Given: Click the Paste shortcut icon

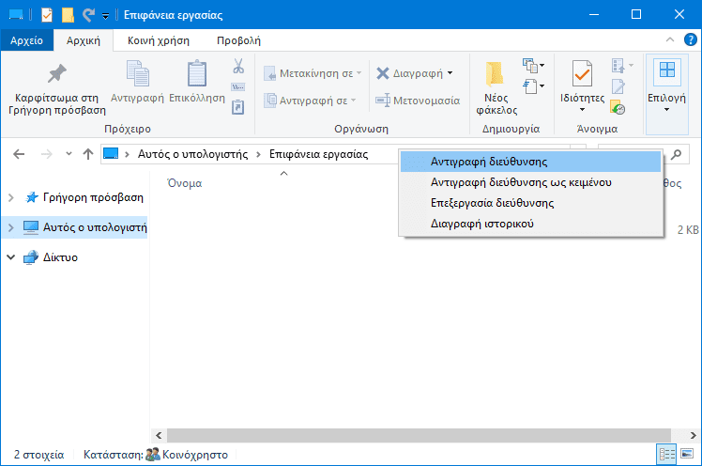Looking at the screenshot, I should (x=237, y=107).
